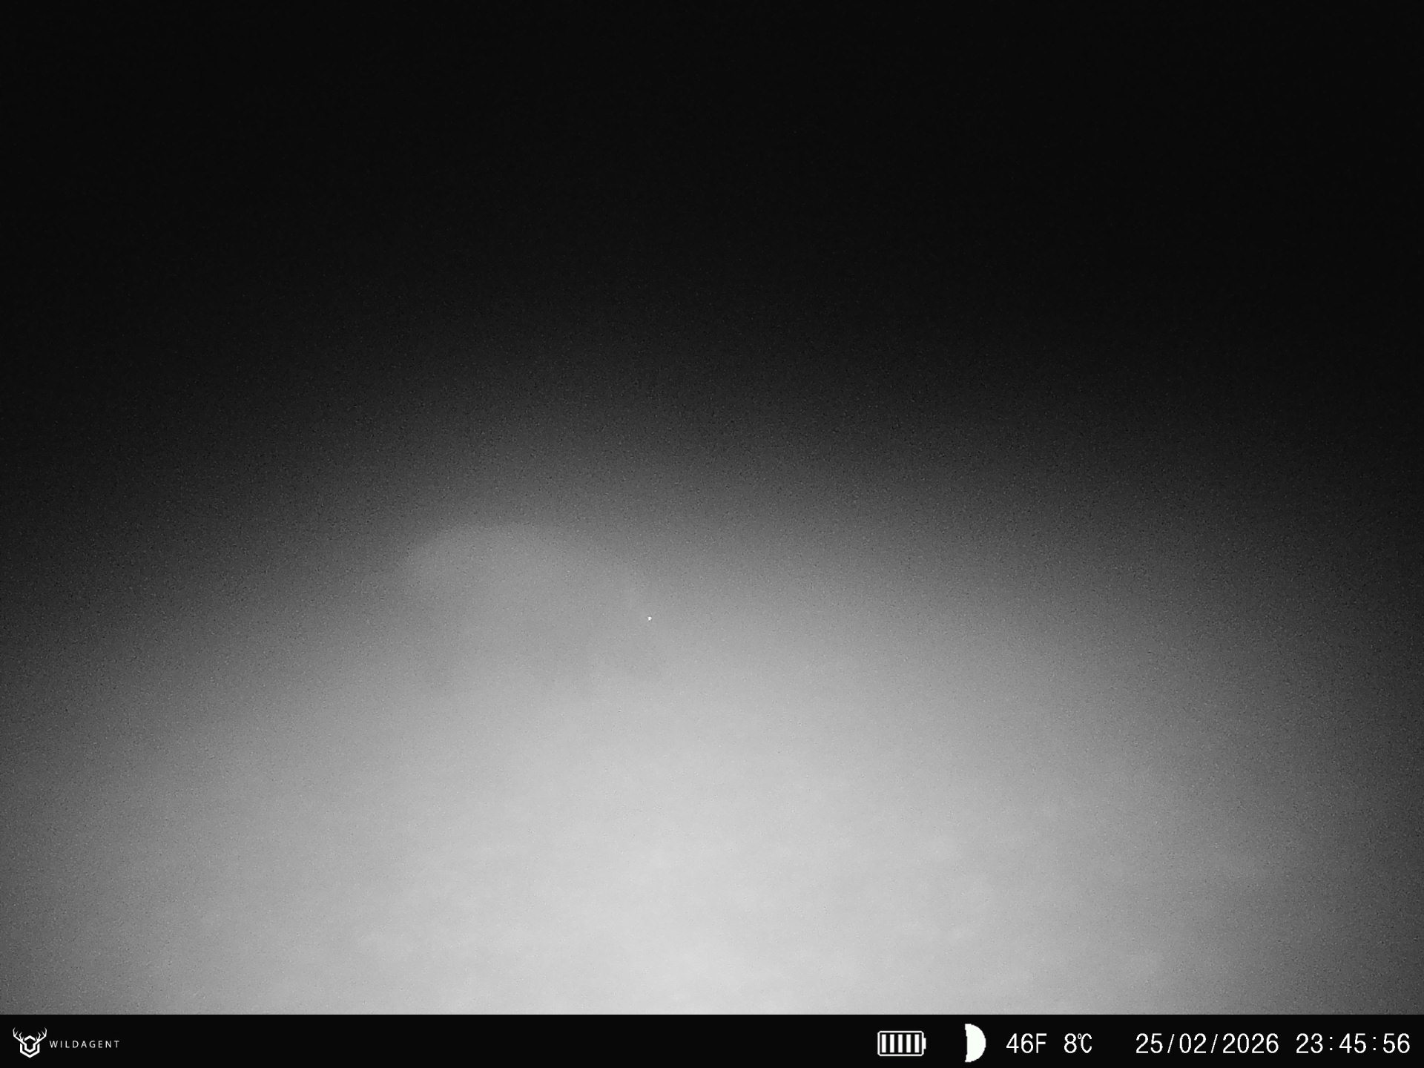Click the year 2026 in the date

coord(1250,1044)
